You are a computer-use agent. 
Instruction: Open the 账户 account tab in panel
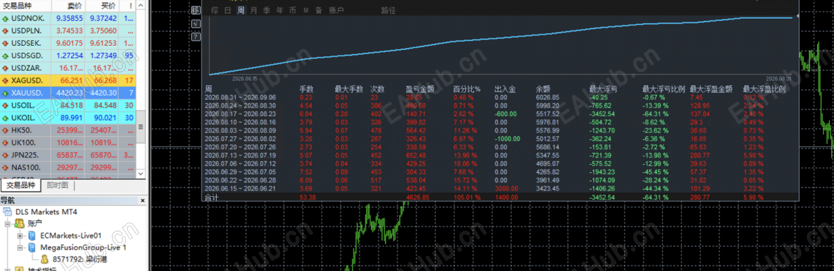click(x=336, y=10)
